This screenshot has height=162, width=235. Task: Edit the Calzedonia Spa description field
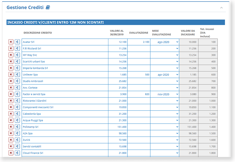point(65,114)
